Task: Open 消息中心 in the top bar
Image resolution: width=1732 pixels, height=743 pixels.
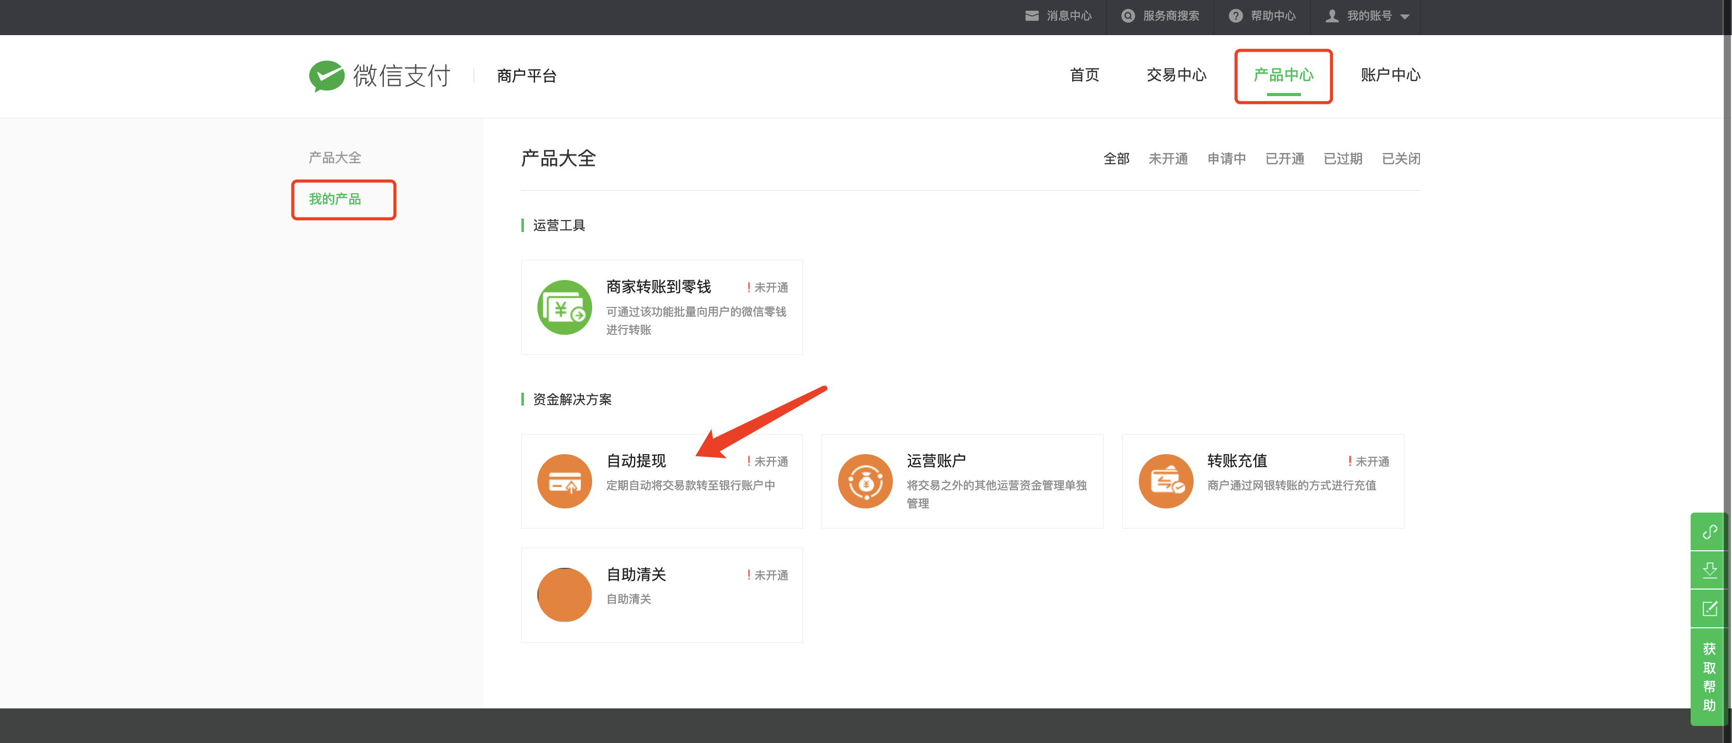Action: (x=1069, y=16)
